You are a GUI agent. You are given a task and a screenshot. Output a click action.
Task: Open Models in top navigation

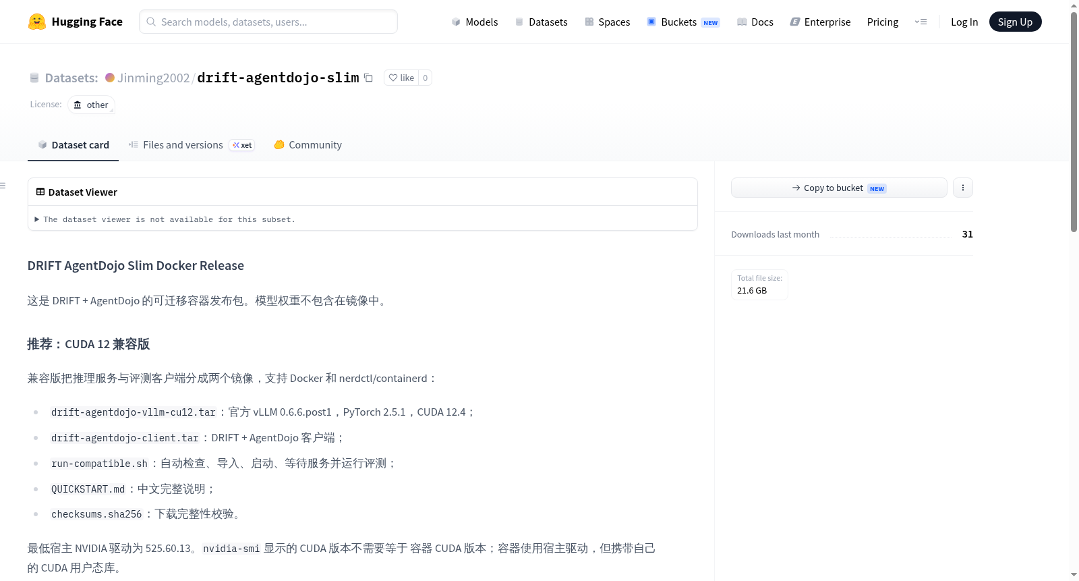475,22
